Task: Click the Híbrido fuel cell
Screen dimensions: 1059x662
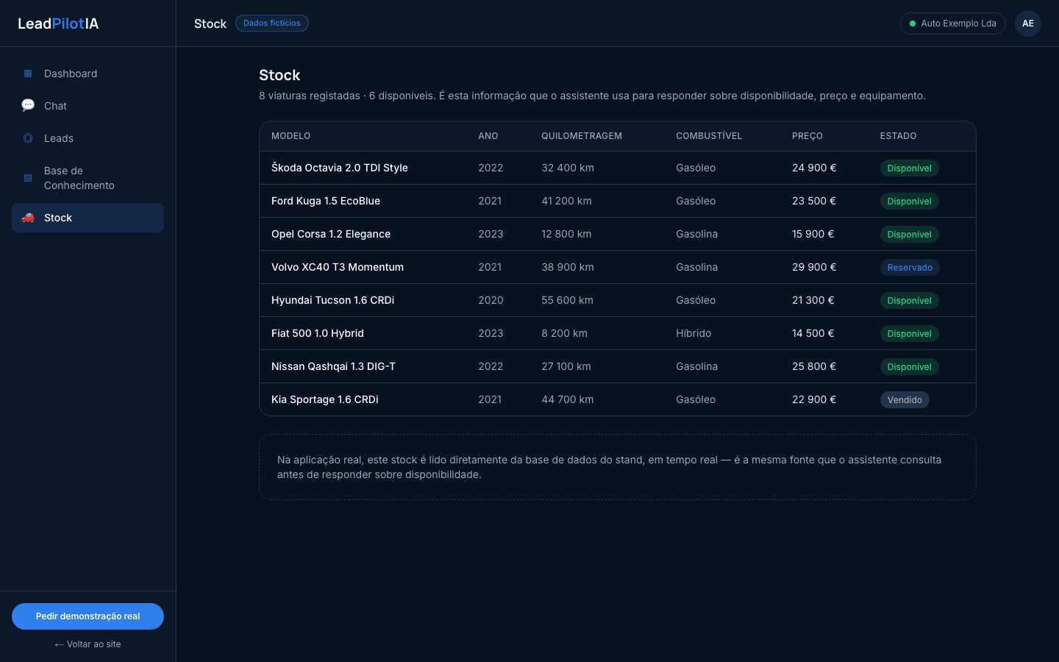Action: [693, 333]
